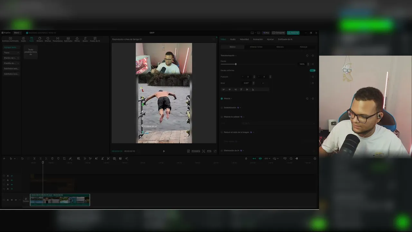Open the Filtros library

click(77, 39)
